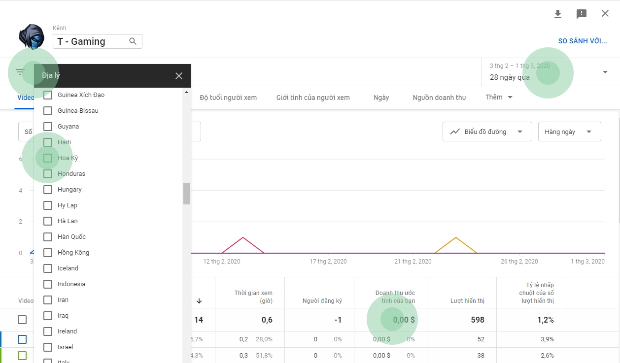Click the click-through rate 2,6%

click(547, 355)
